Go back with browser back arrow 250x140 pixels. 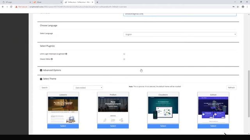tap(3, 7)
